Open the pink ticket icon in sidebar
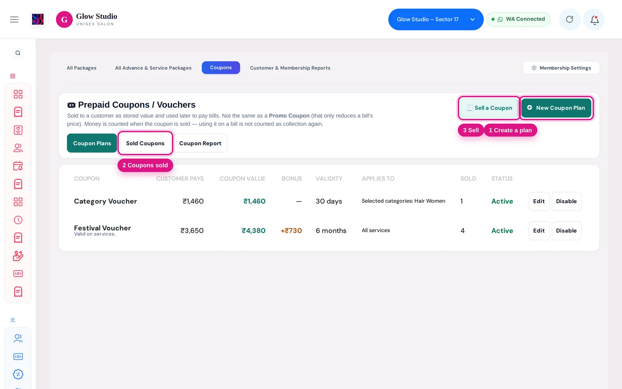Image resolution: width=622 pixels, height=389 pixels. tap(18, 273)
